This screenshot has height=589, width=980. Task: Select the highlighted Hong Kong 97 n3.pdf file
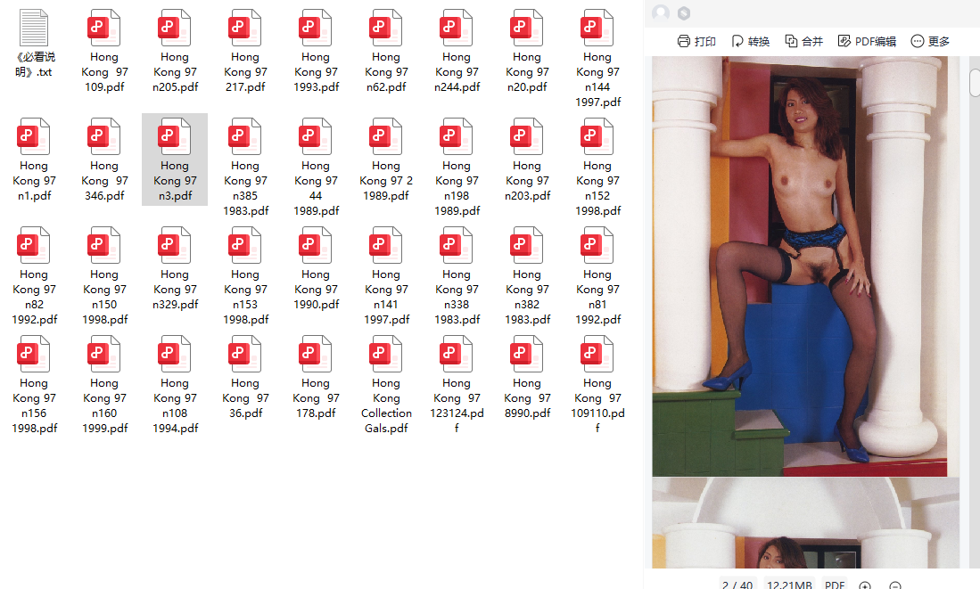click(175, 160)
